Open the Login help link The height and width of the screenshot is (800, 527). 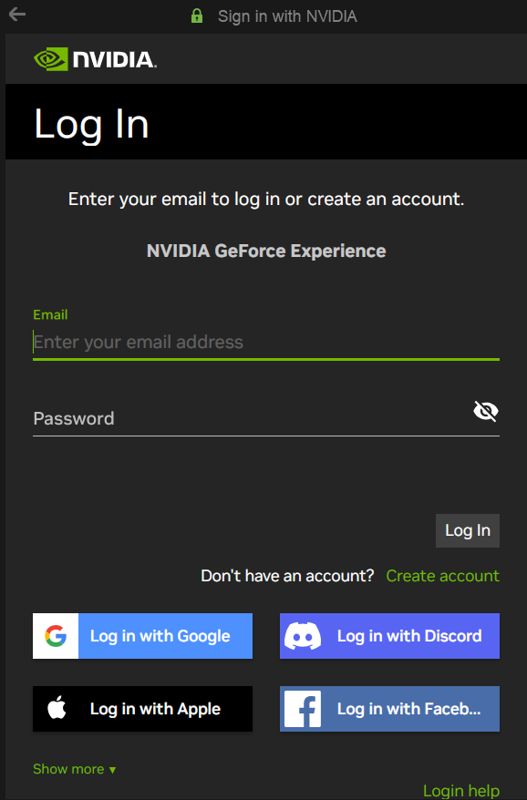pyautogui.click(x=461, y=790)
